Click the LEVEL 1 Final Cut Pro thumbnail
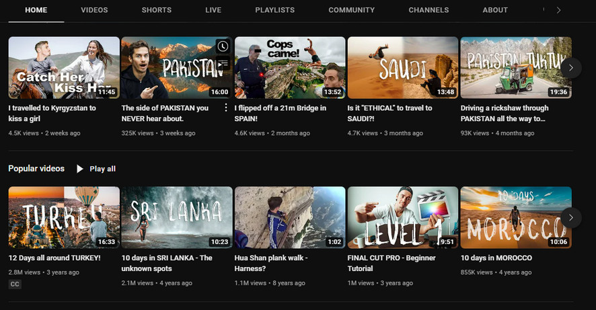The image size is (596, 310). pyautogui.click(x=403, y=217)
